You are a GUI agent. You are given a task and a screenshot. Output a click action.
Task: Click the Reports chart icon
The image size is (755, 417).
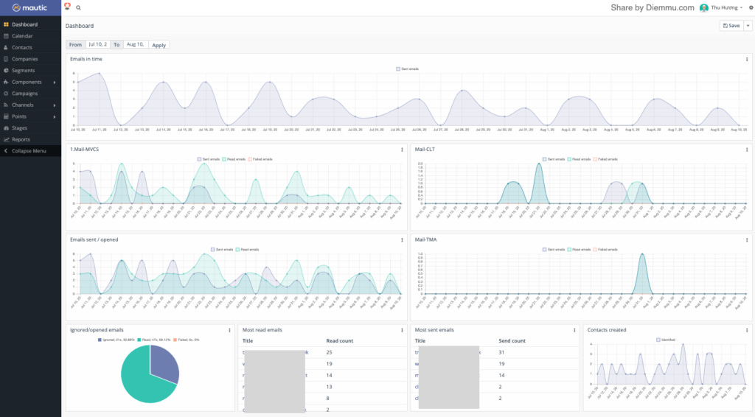[x=6, y=139]
